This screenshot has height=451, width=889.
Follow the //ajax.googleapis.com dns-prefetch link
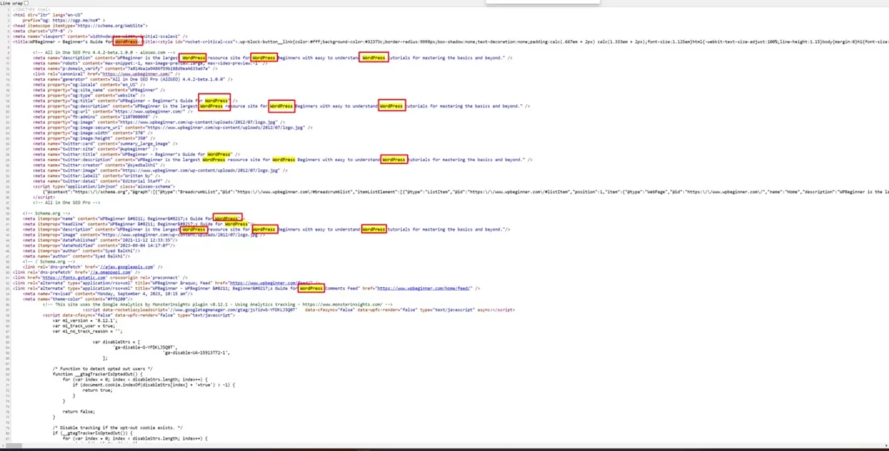(x=127, y=267)
